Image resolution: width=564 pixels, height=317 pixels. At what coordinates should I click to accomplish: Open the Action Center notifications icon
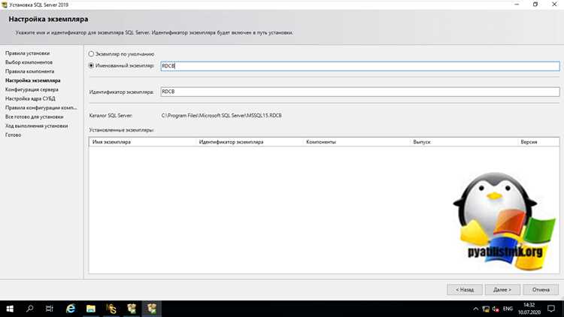coord(551,309)
